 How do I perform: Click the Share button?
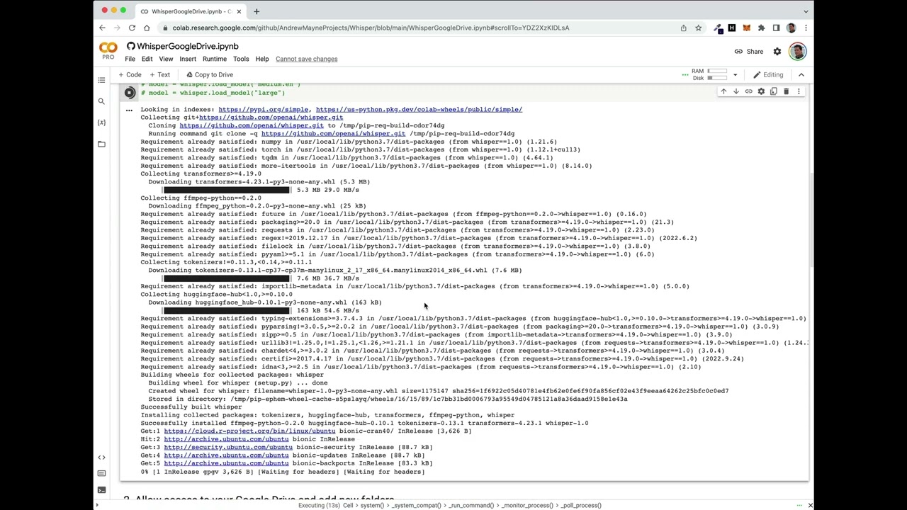749,52
